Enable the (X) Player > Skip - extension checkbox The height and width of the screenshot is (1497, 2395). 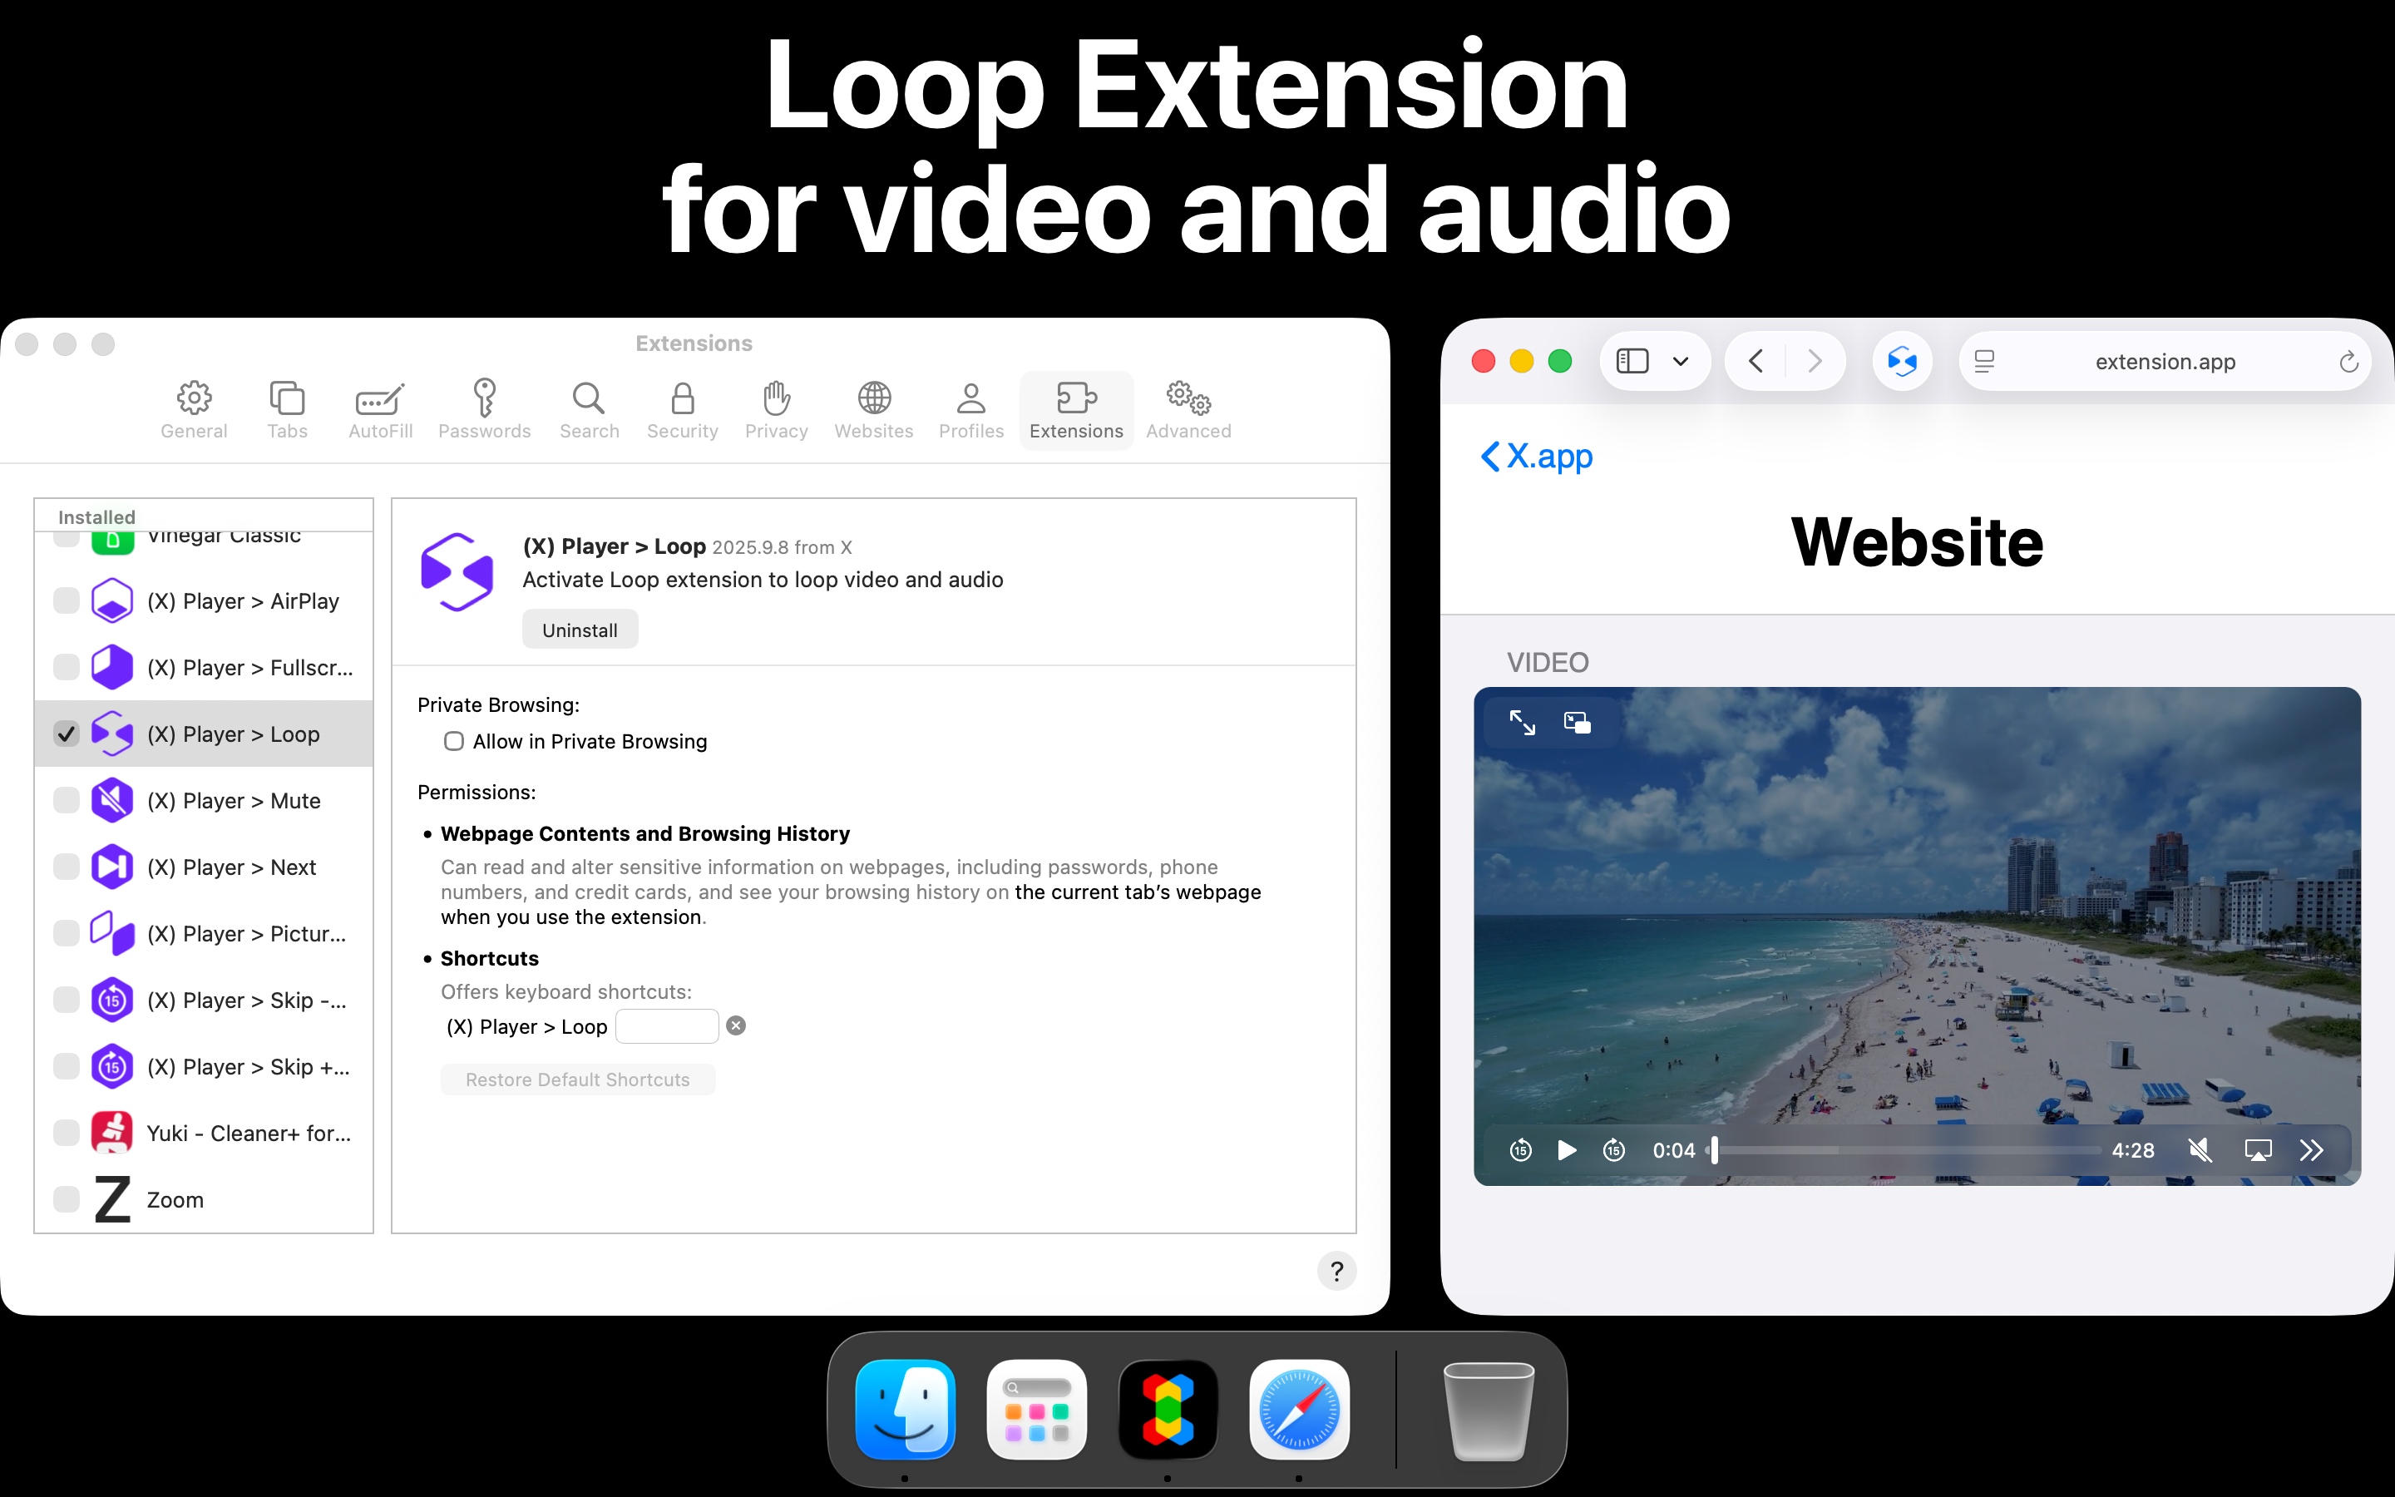(67, 1000)
